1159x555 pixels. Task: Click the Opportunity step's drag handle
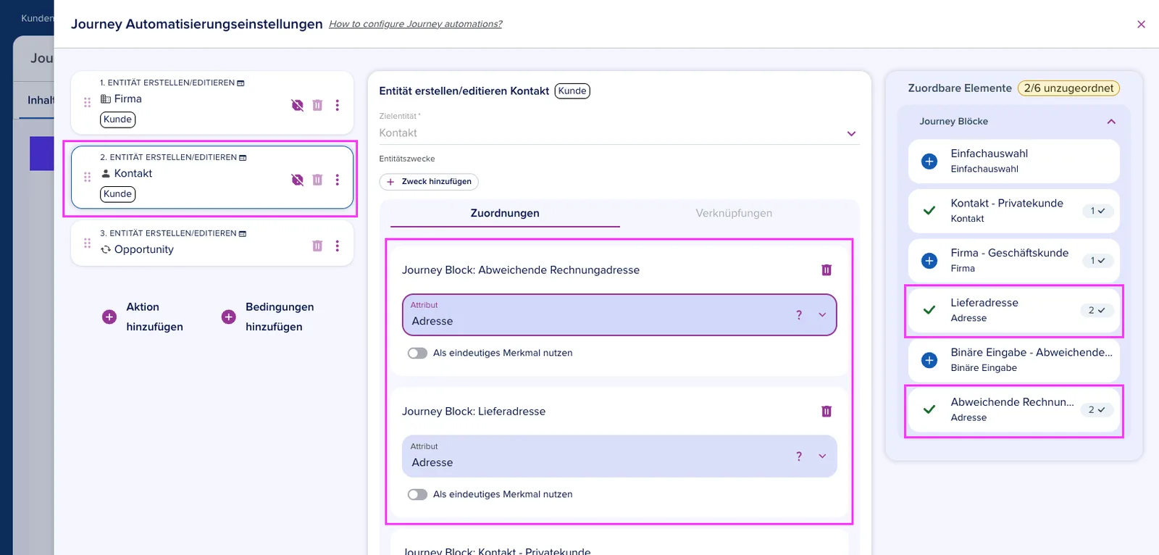tap(88, 243)
